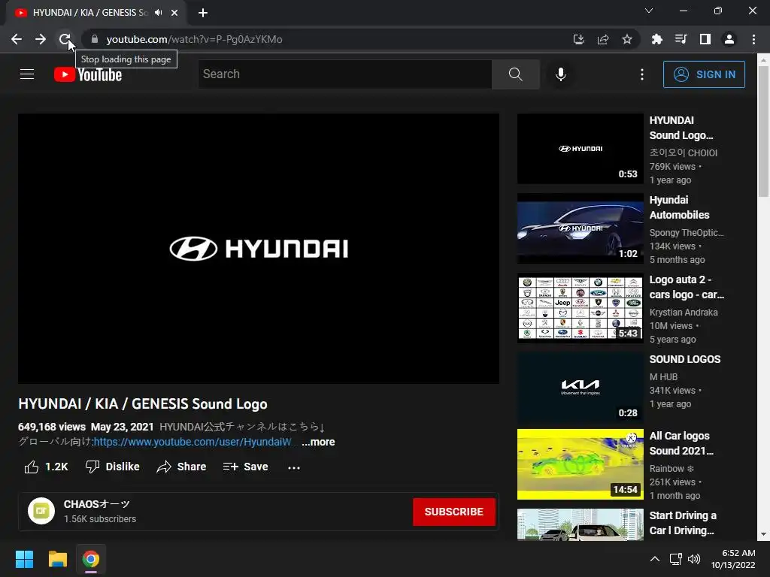770x577 pixels.
Task: Open clock showing 6:52 AM
Action: (733, 559)
